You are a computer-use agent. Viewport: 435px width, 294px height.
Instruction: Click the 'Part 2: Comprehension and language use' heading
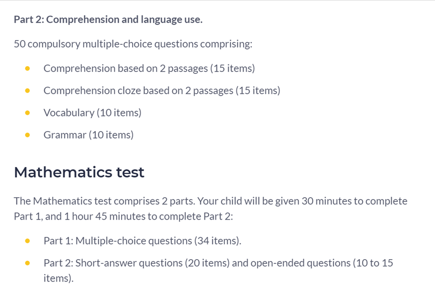click(x=108, y=20)
